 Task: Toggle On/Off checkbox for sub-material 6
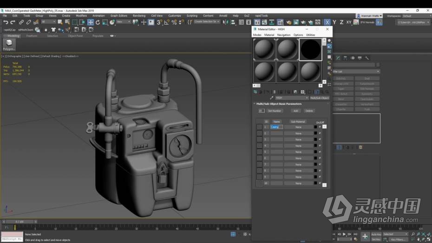tap(320, 158)
